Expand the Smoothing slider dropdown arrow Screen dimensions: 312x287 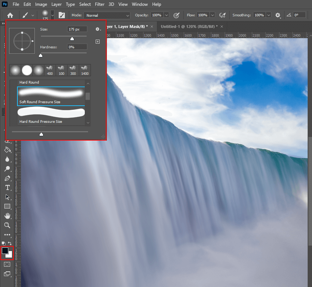269,15
